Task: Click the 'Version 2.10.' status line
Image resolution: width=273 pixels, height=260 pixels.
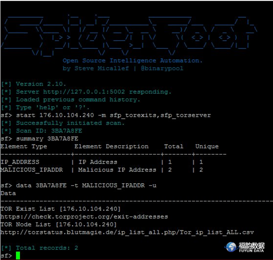Action: point(41,84)
